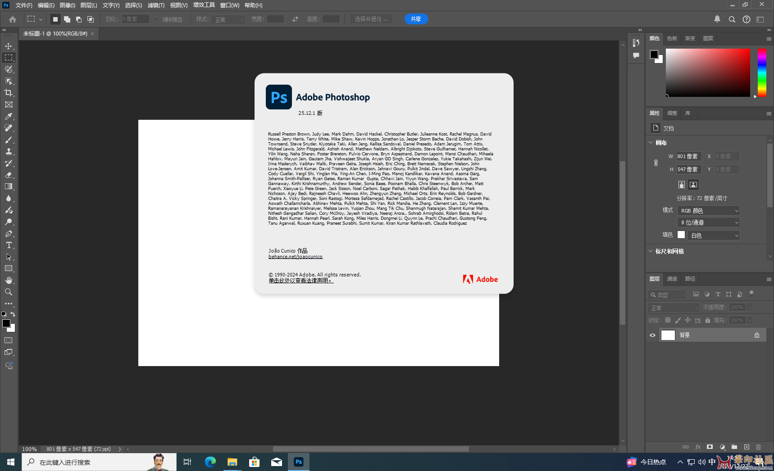Open the help question mark icon
Viewport: 774px width, 471px height.
point(747,19)
